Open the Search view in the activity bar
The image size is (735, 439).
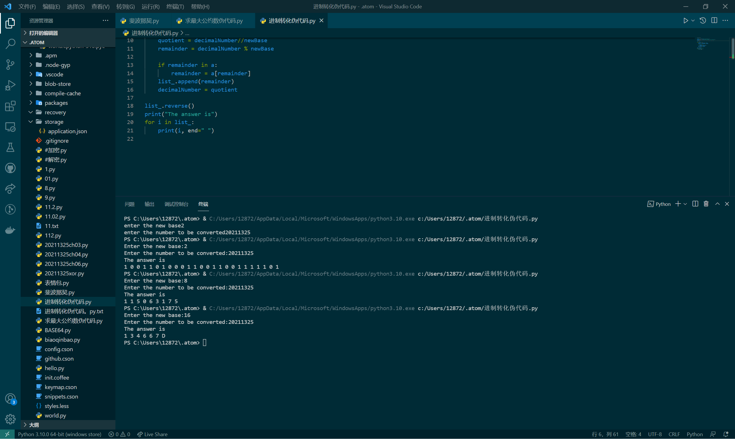pyautogui.click(x=10, y=44)
